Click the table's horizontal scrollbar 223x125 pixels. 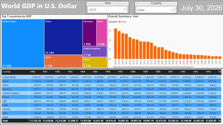point(41,124)
